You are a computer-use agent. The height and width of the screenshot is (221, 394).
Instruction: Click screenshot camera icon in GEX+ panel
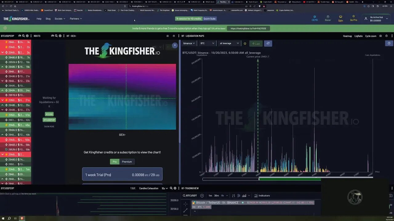[167, 36]
